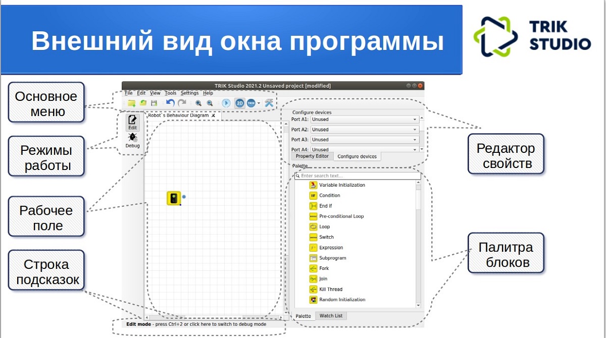Screen dimensions: 606x338
Task: Close the TRIK Studio window
Action: (x=420, y=86)
